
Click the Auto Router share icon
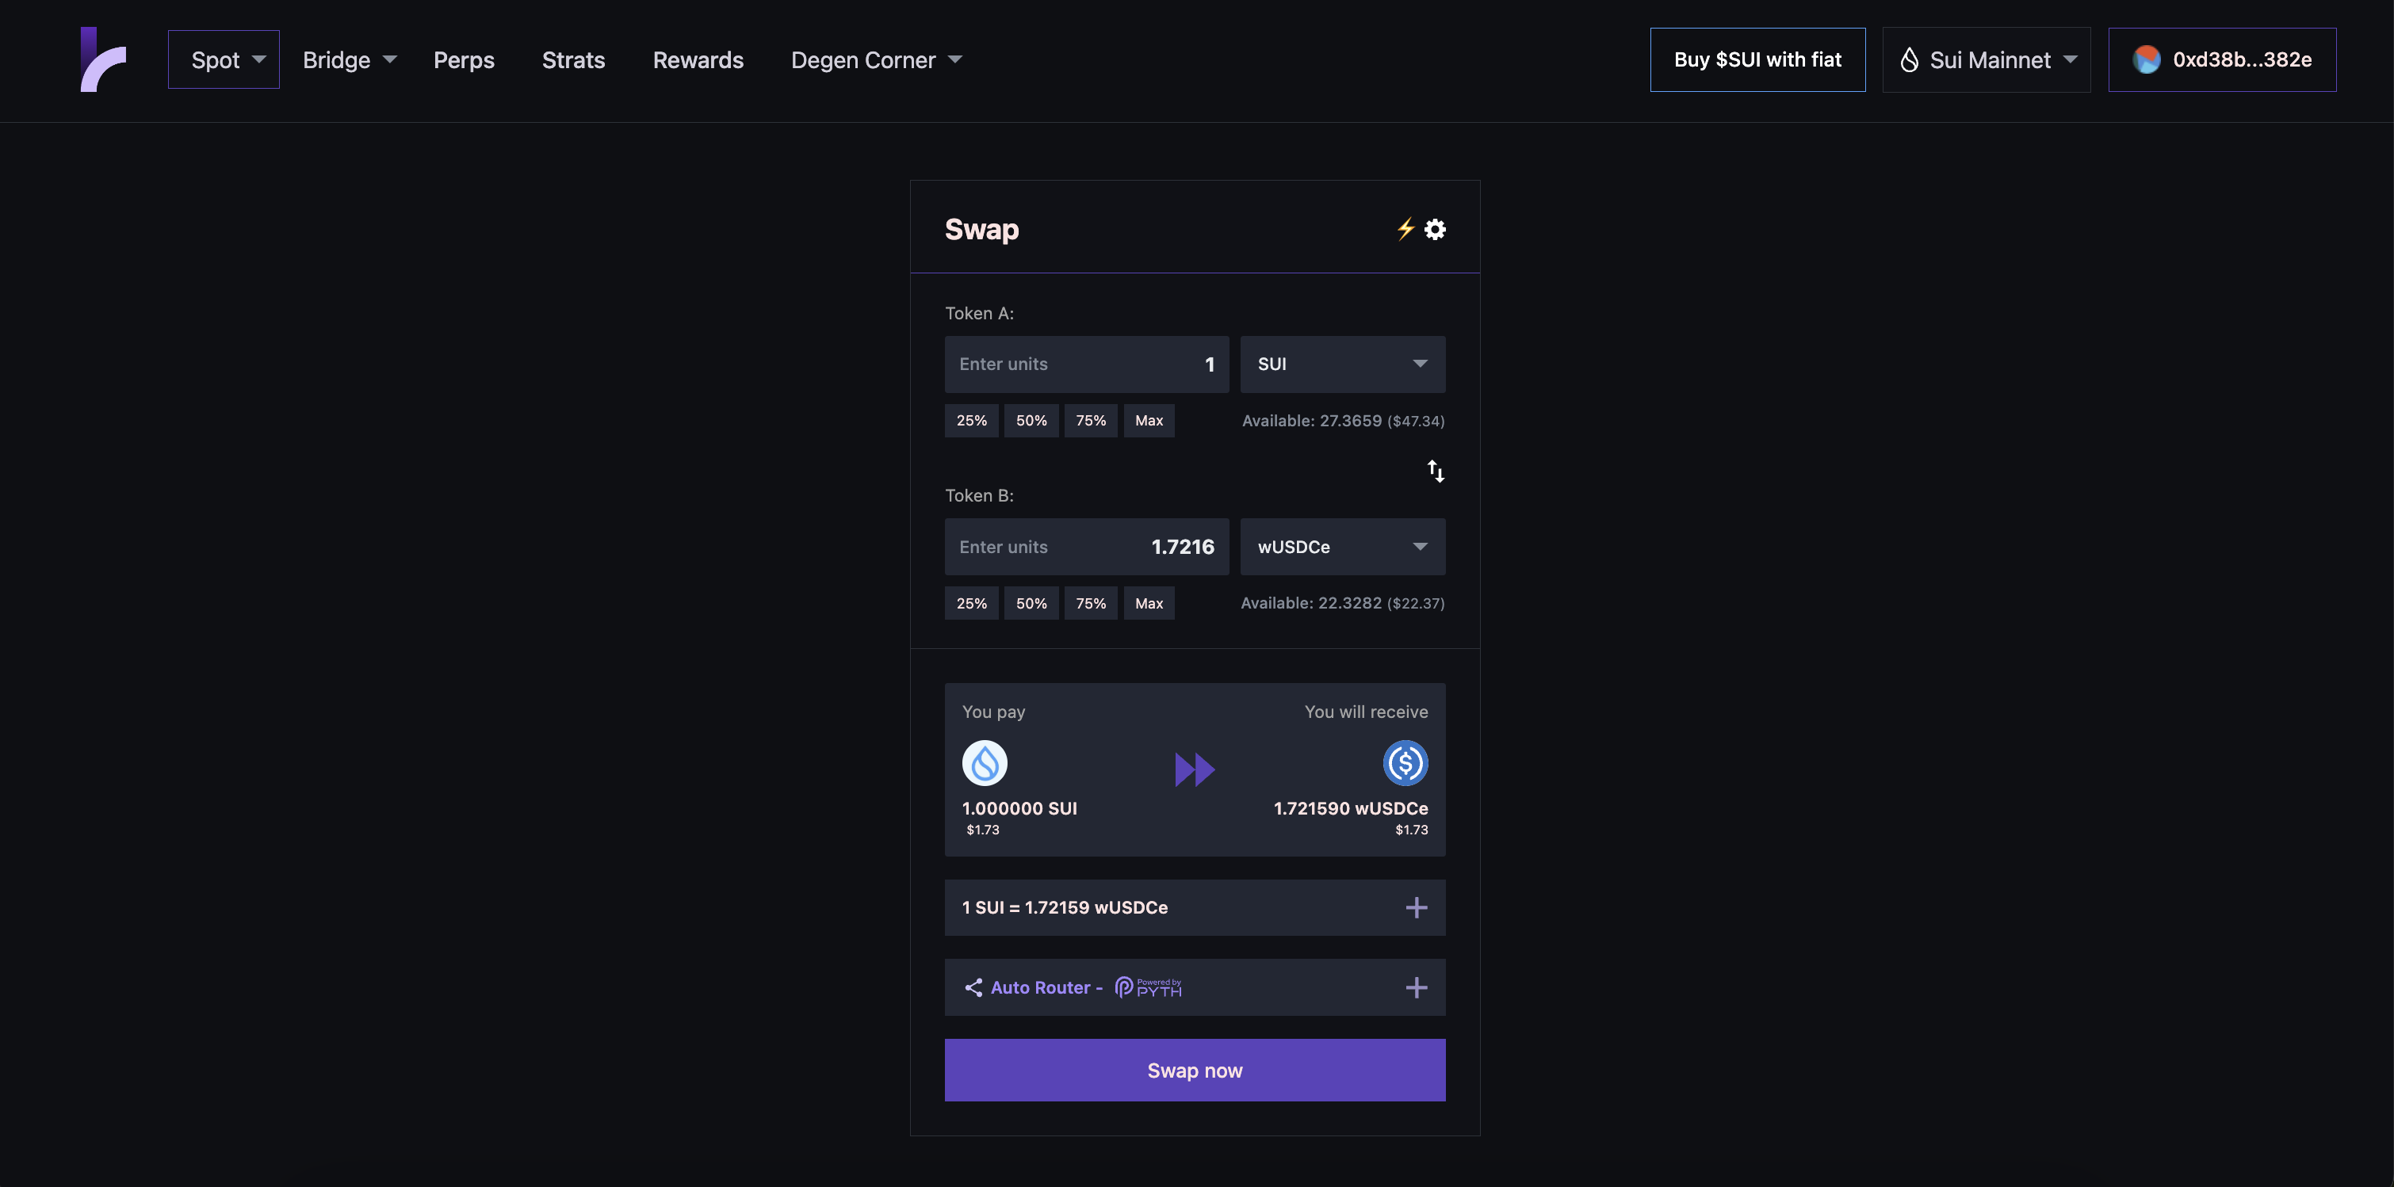pos(973,987)
